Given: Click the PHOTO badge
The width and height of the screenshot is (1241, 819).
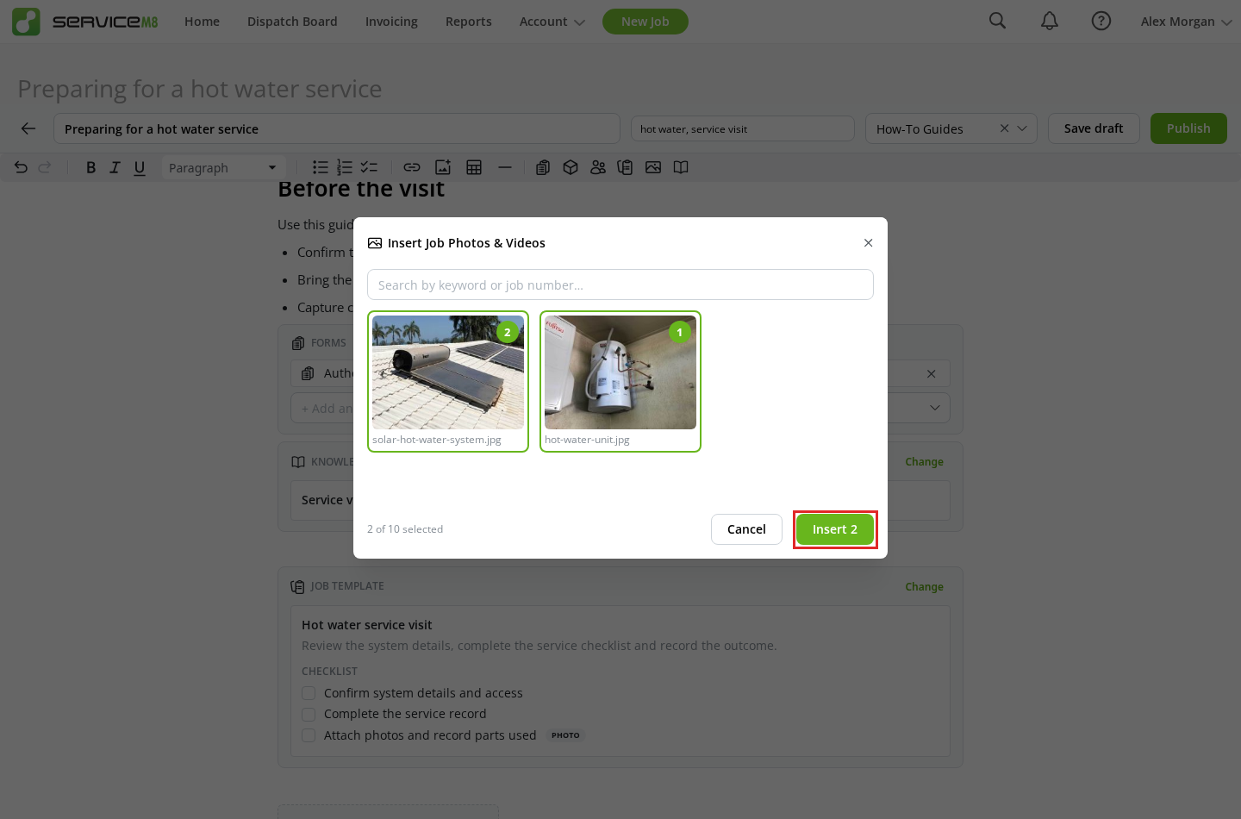Looking at the screenshot, I should (x=565, y=735).
